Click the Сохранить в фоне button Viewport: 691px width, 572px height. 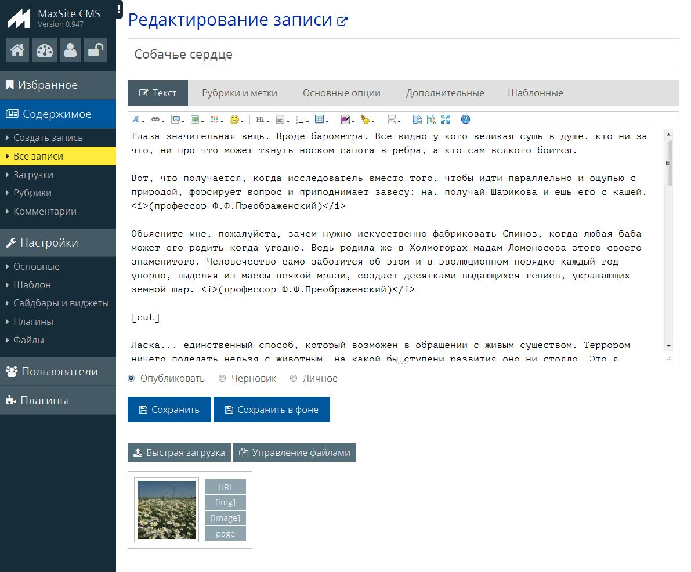coord(272,409)
